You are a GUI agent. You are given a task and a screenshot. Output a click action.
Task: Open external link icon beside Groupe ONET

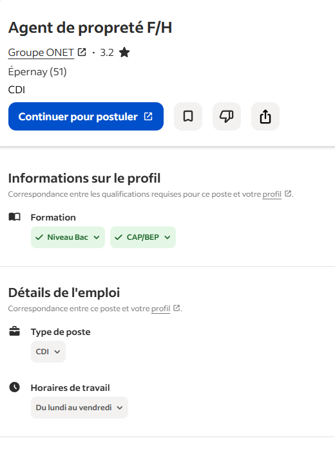82,52
